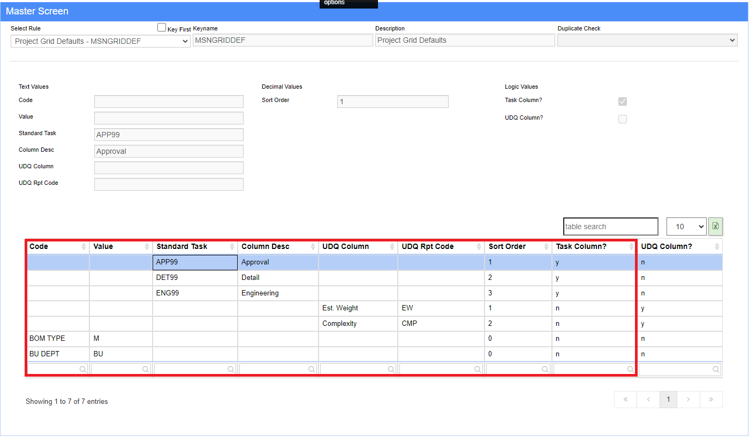The width and height of the screenshot is (749, 437).
Task: Filter the UDQ Column? search box at far right
Action: point(680,369)
